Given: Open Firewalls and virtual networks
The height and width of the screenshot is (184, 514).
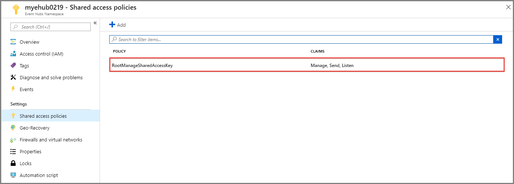Looking at the screenshot, I should (51, 140).
